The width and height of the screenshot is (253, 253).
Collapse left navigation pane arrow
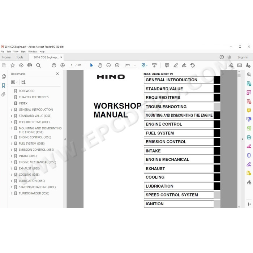coord(65,139)
